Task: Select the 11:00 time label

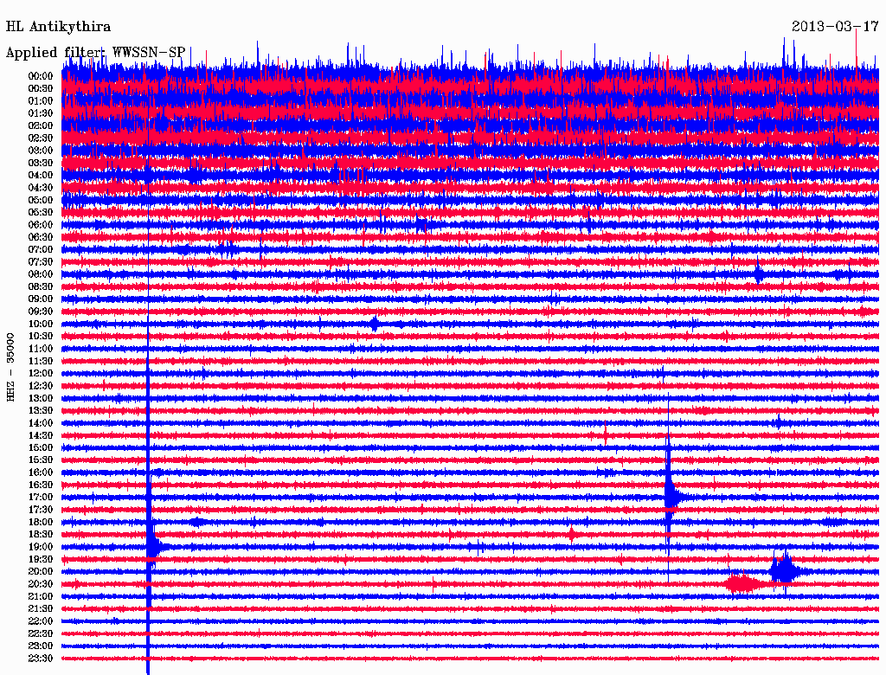Action: click(x=41, y=349)
